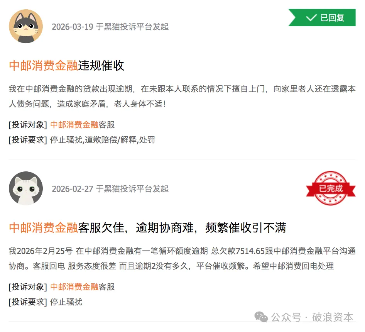Image resolution: width=365 pixels, height=332 pixels.
Task: Click the red 已完成 stamp badge
Action: (x=331, y=188)
